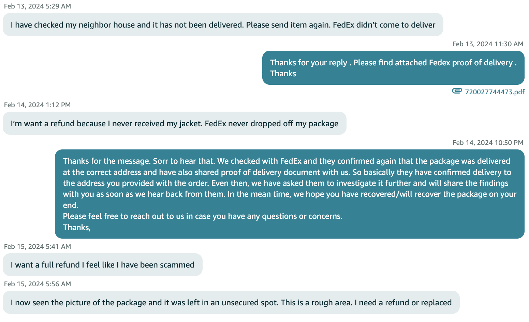The height and width of the screenshot is (322, 529).
Task: Click the paperclip attachment icon
Action: pos(457,91)
